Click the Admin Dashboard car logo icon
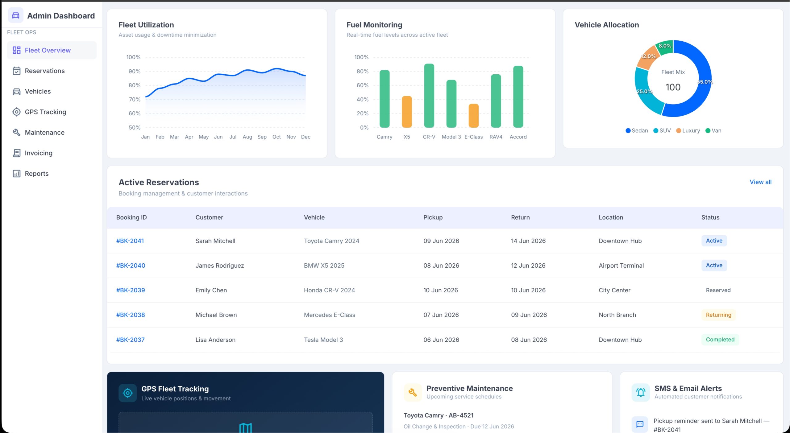This screenshot has height=433, width=790. coord(16,15)
